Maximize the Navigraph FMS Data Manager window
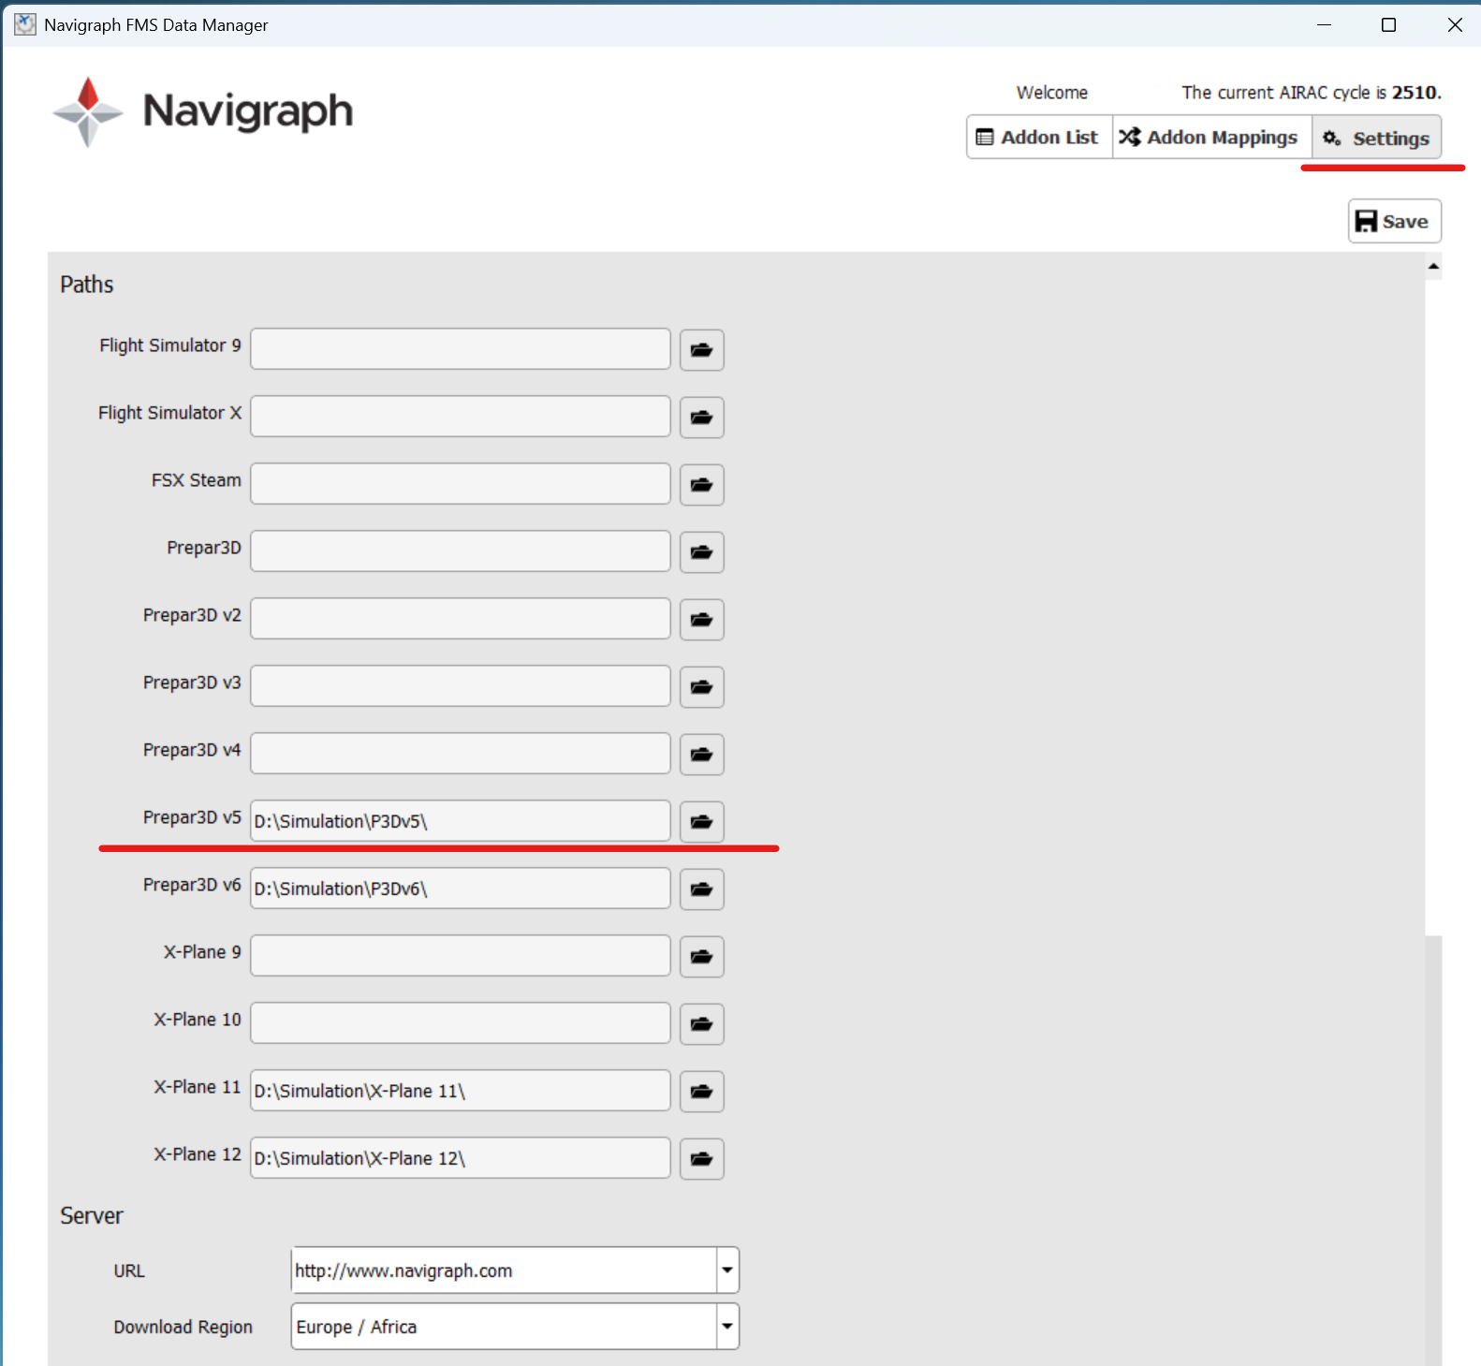Screen dimensions: 1481x1366 pyautogui.click(x=1389, y=24)
